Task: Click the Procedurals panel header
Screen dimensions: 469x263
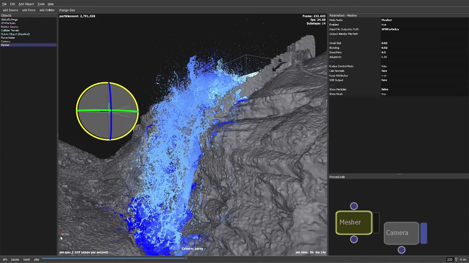Action: pyautogui.click(x=399, y=177)
